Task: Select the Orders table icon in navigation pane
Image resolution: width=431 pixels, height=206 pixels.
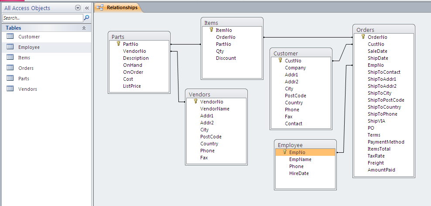Action: 10,68
